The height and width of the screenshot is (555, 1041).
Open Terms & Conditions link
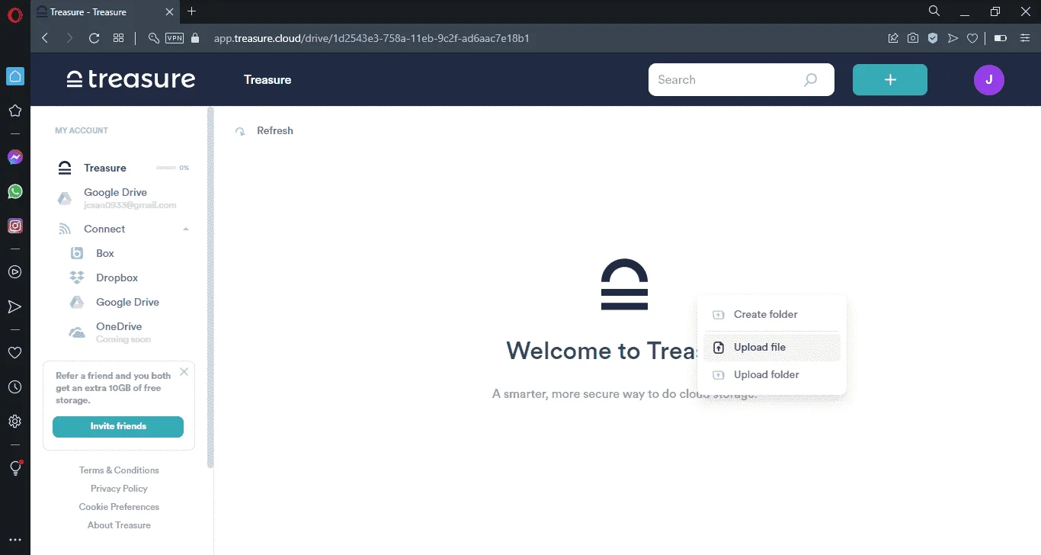(x=119, y=470)
